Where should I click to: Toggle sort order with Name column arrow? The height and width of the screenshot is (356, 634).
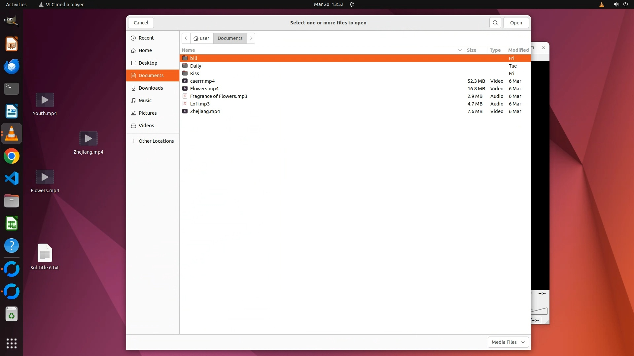(x=460, y=50)
